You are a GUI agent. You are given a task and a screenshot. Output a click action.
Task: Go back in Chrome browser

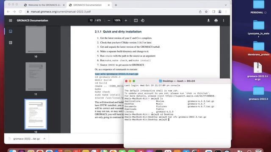point(8,11)
